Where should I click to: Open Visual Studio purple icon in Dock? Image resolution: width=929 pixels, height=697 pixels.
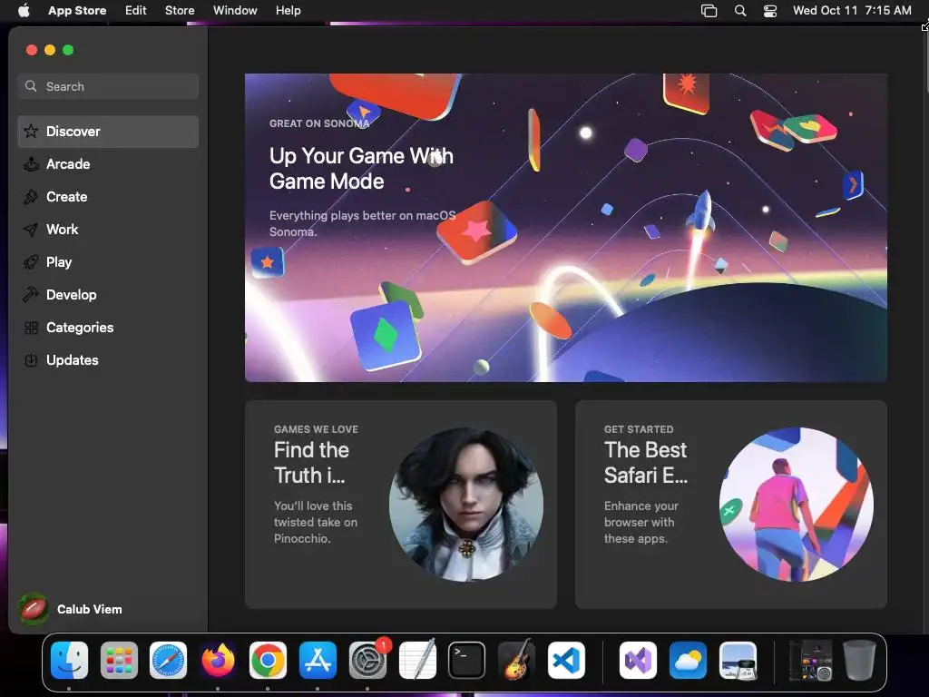pyautogui.click(x=638, y=661)
